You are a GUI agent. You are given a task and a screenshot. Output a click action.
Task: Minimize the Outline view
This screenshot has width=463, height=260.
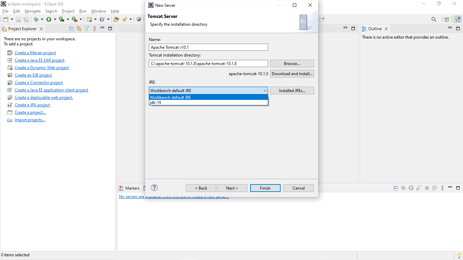(450, 28)
